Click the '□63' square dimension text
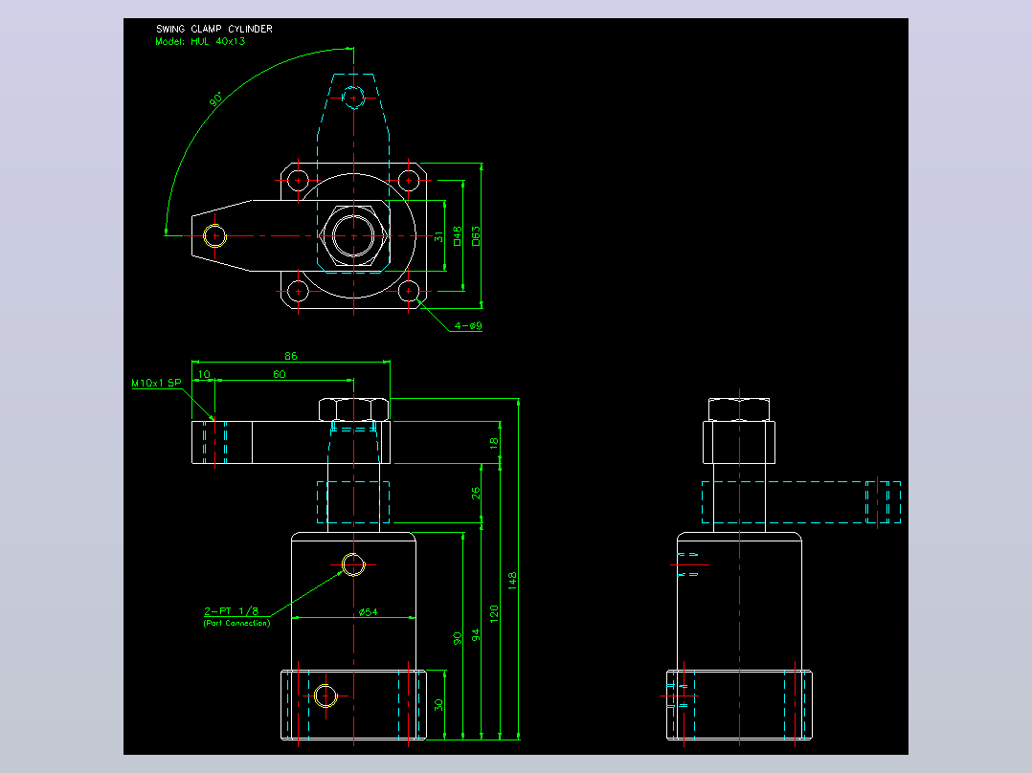This screenshot has width=1032, height=773. point(476,236)
